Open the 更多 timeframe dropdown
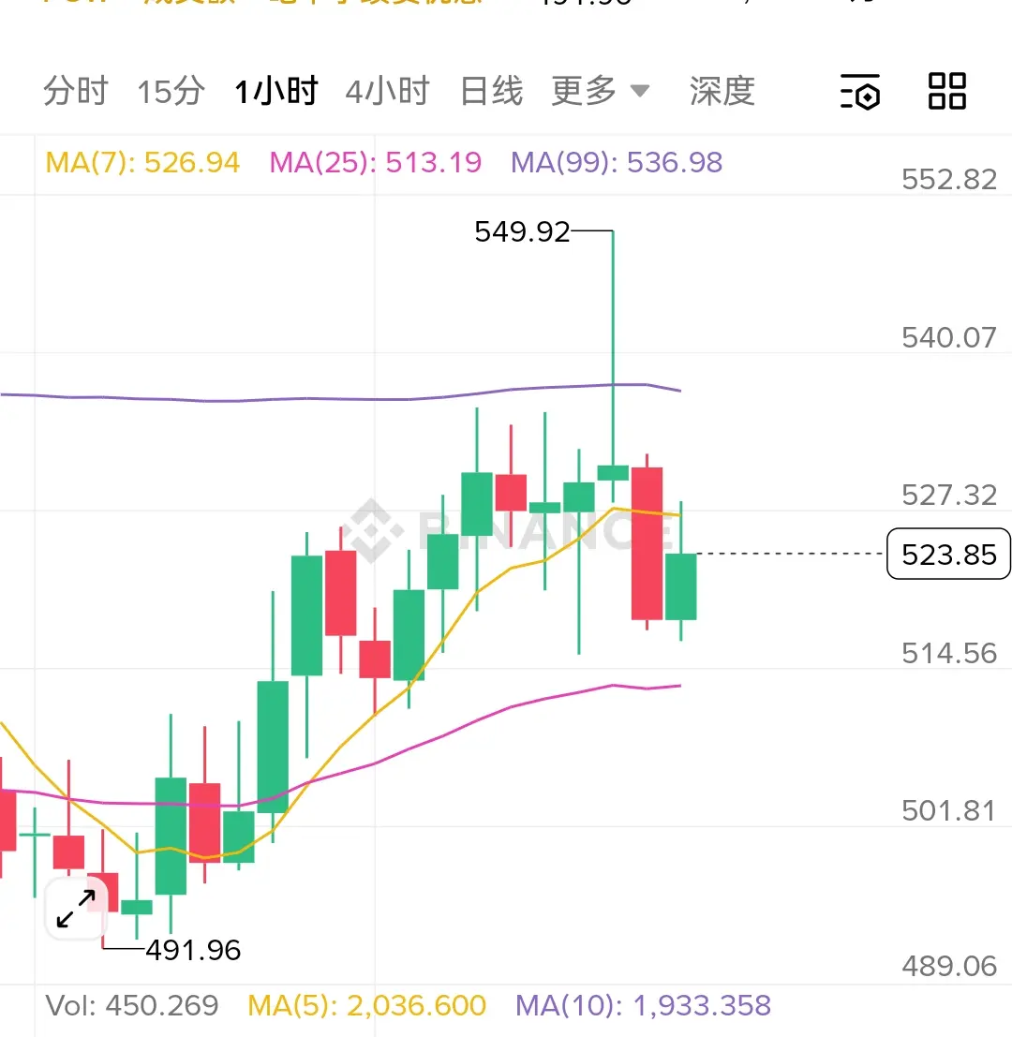This screenshot has height=1037, width=1012. (x=601, y=91)
